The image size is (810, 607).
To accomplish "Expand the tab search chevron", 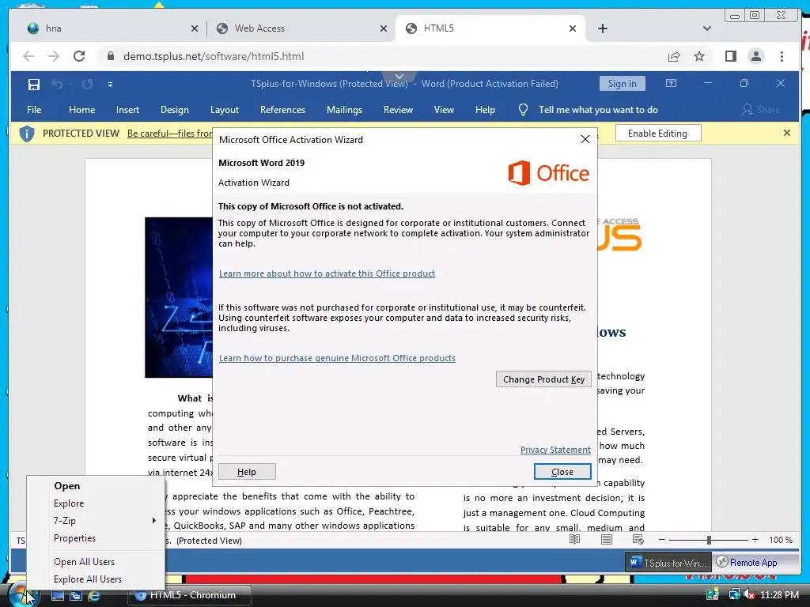I will (706, 28).
